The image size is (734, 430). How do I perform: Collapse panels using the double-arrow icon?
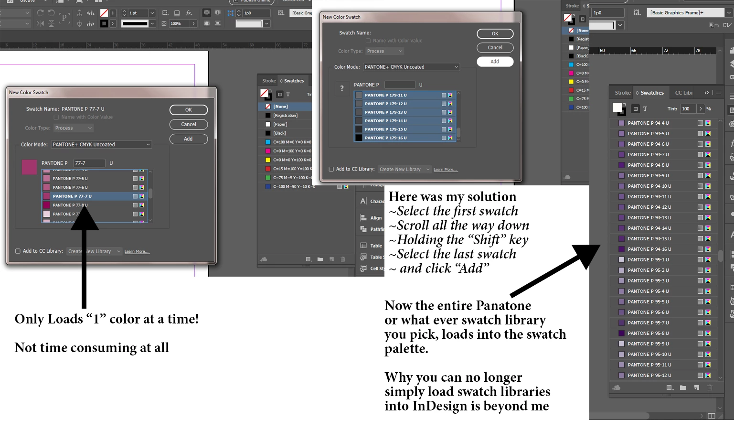point(707,93)
